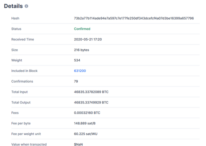This screenshot has width=206, height=146.
Task: Click total output 46835.33749929 BTC
Action: [91, 102]
